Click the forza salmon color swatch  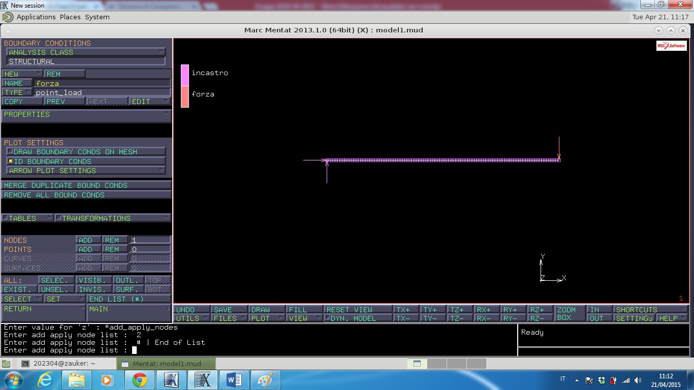coord(185,96)
